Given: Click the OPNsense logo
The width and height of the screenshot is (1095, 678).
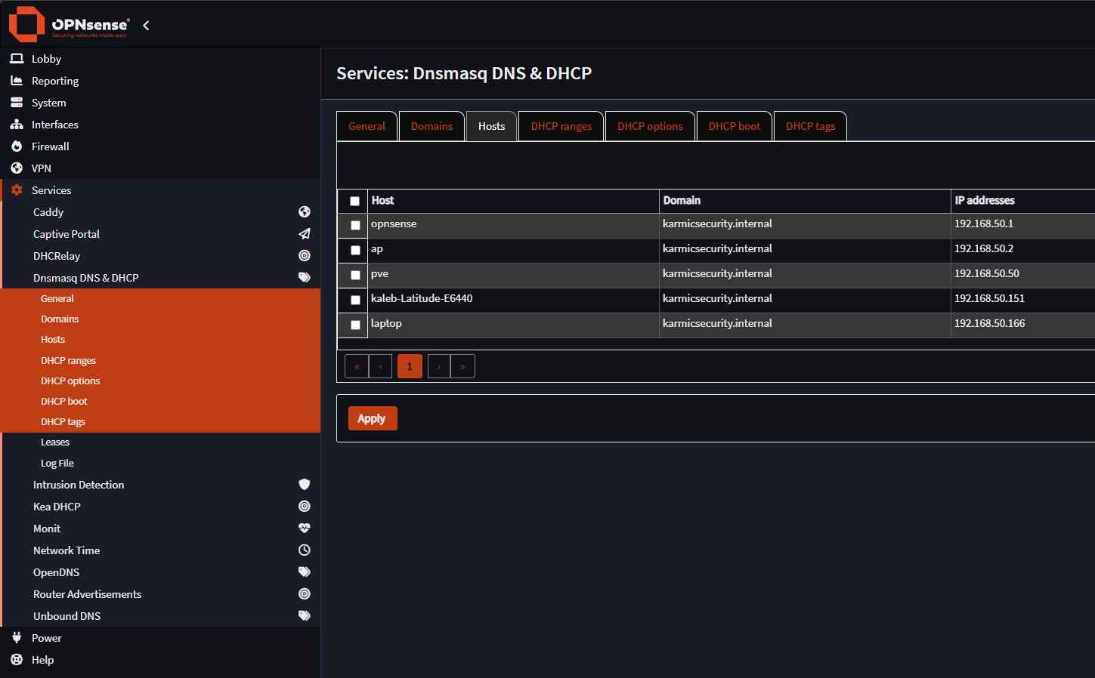Looking at the screenshot, I should [69, 24].
